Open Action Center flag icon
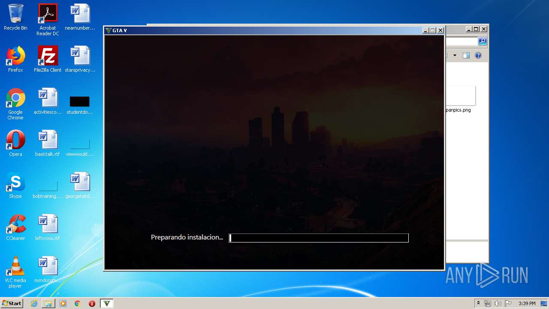This screenshot has height=309, width=549. [x=508, y=303]
